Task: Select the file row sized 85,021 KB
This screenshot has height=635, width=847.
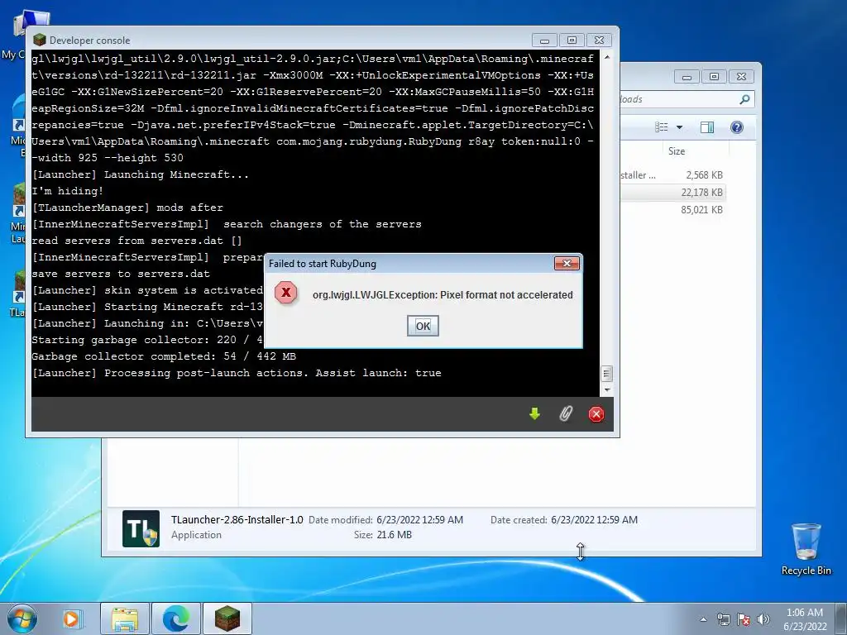Action: point(672,209)
